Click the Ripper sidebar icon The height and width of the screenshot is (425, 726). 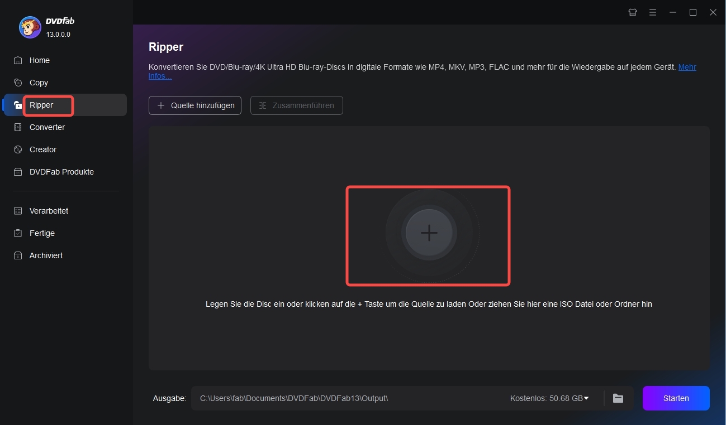pos(18,105)
